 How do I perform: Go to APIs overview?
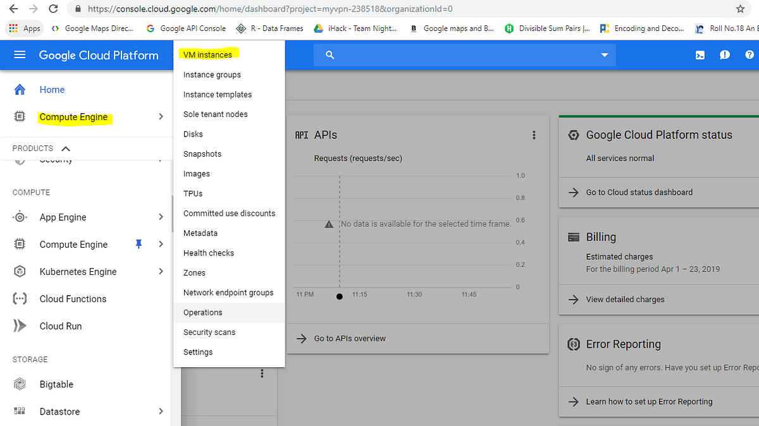click(x=350, y=338)
